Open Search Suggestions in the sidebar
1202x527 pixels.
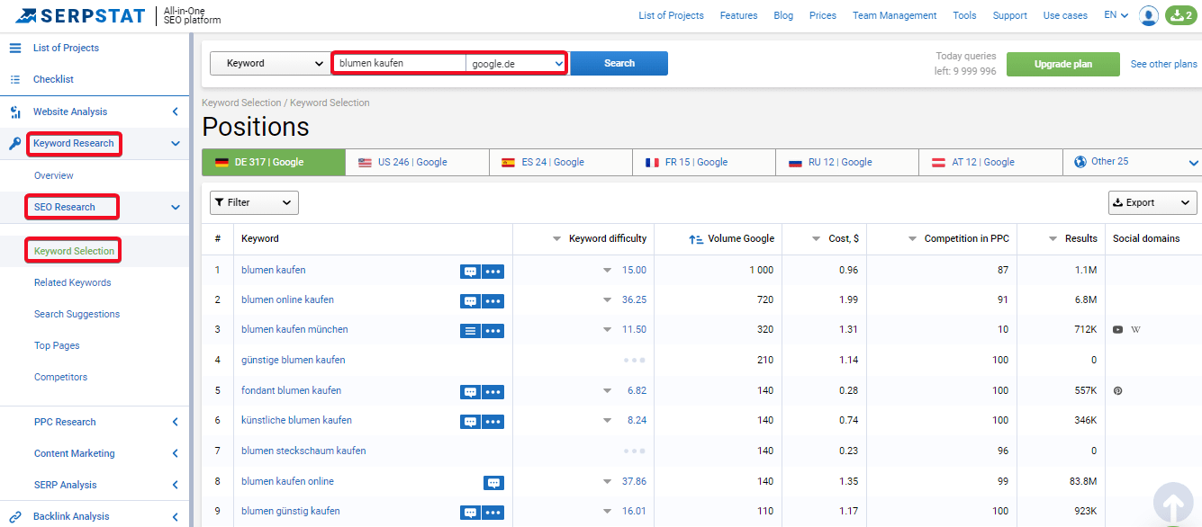click(x=77, y=314)
